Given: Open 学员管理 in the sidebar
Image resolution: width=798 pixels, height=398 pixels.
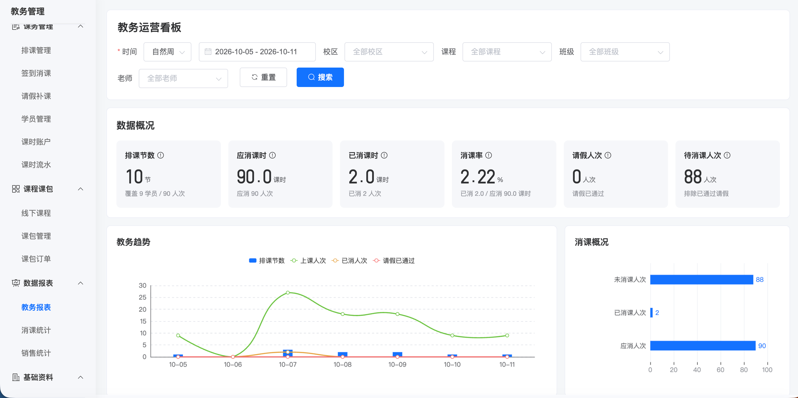Looking at the screenshot, I should pos(36,119).
